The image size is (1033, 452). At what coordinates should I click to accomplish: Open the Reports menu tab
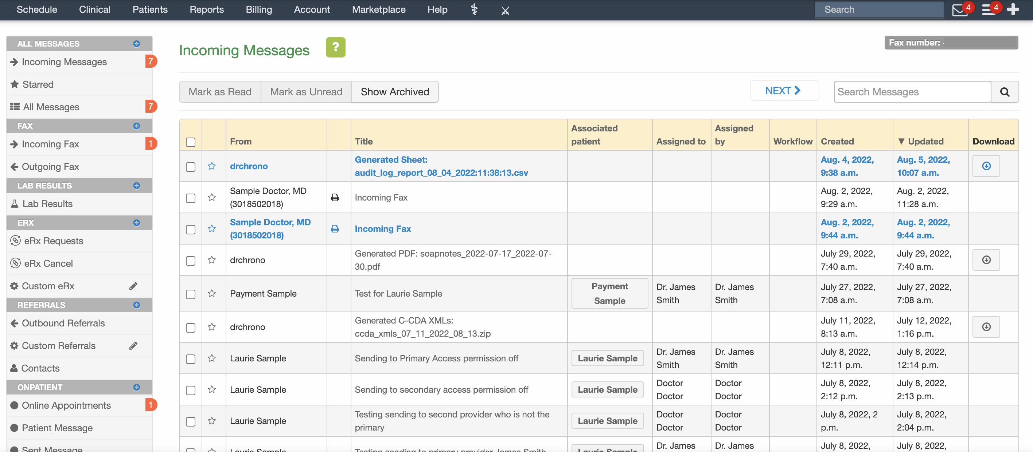[207, 9]
